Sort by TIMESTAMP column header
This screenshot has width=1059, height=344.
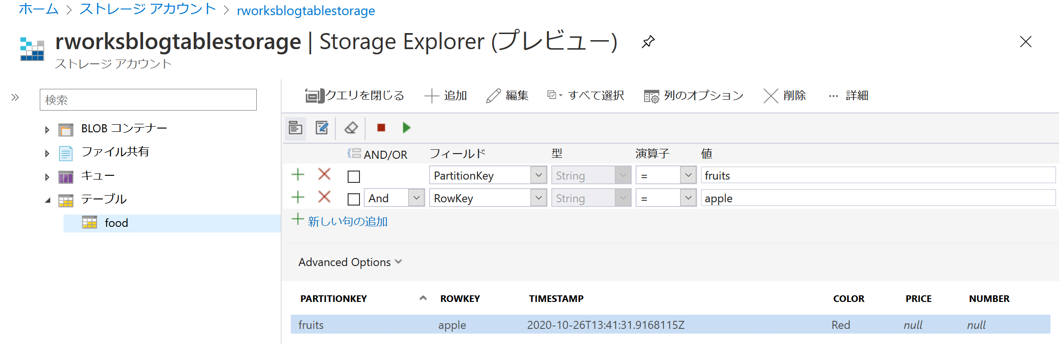(x=556, y=299)
